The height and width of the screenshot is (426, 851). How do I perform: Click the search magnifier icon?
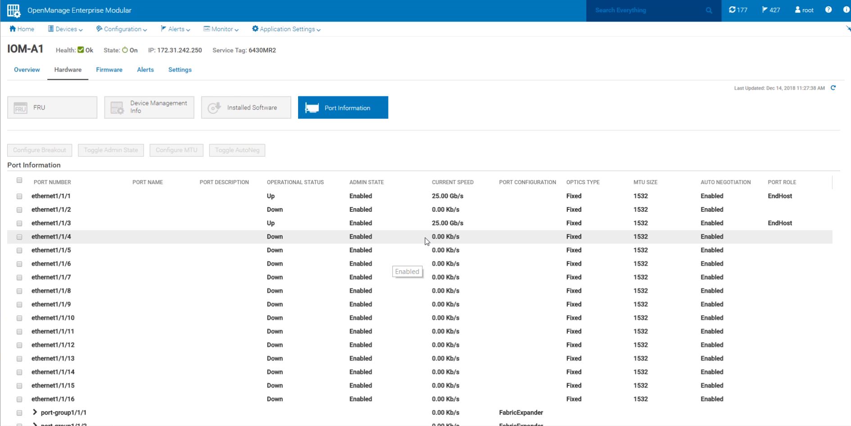(x=709, y=10)
